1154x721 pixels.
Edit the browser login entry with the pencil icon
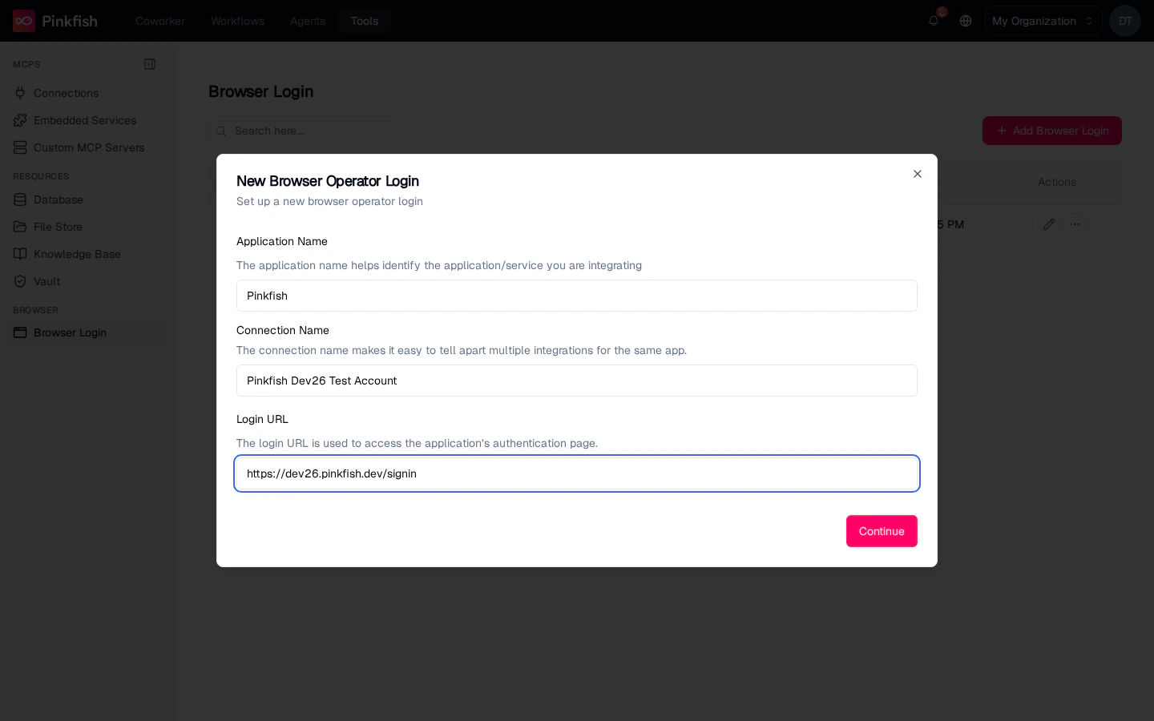1049,224
